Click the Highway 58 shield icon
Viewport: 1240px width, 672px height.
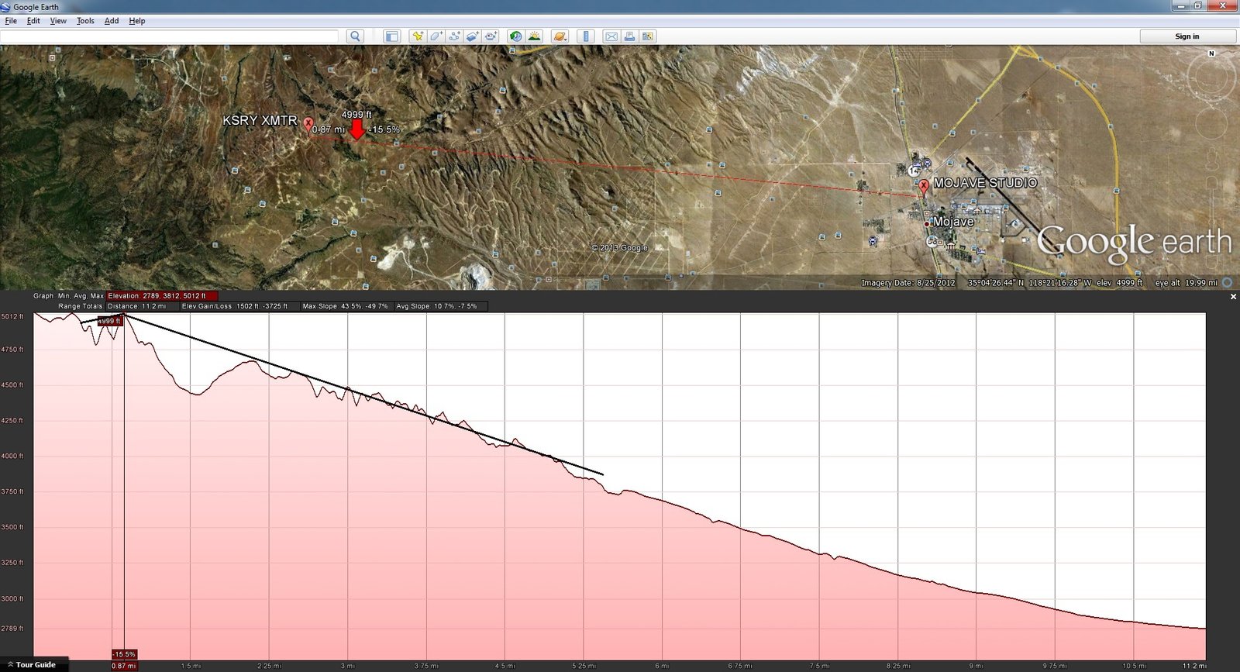point(932,242)
